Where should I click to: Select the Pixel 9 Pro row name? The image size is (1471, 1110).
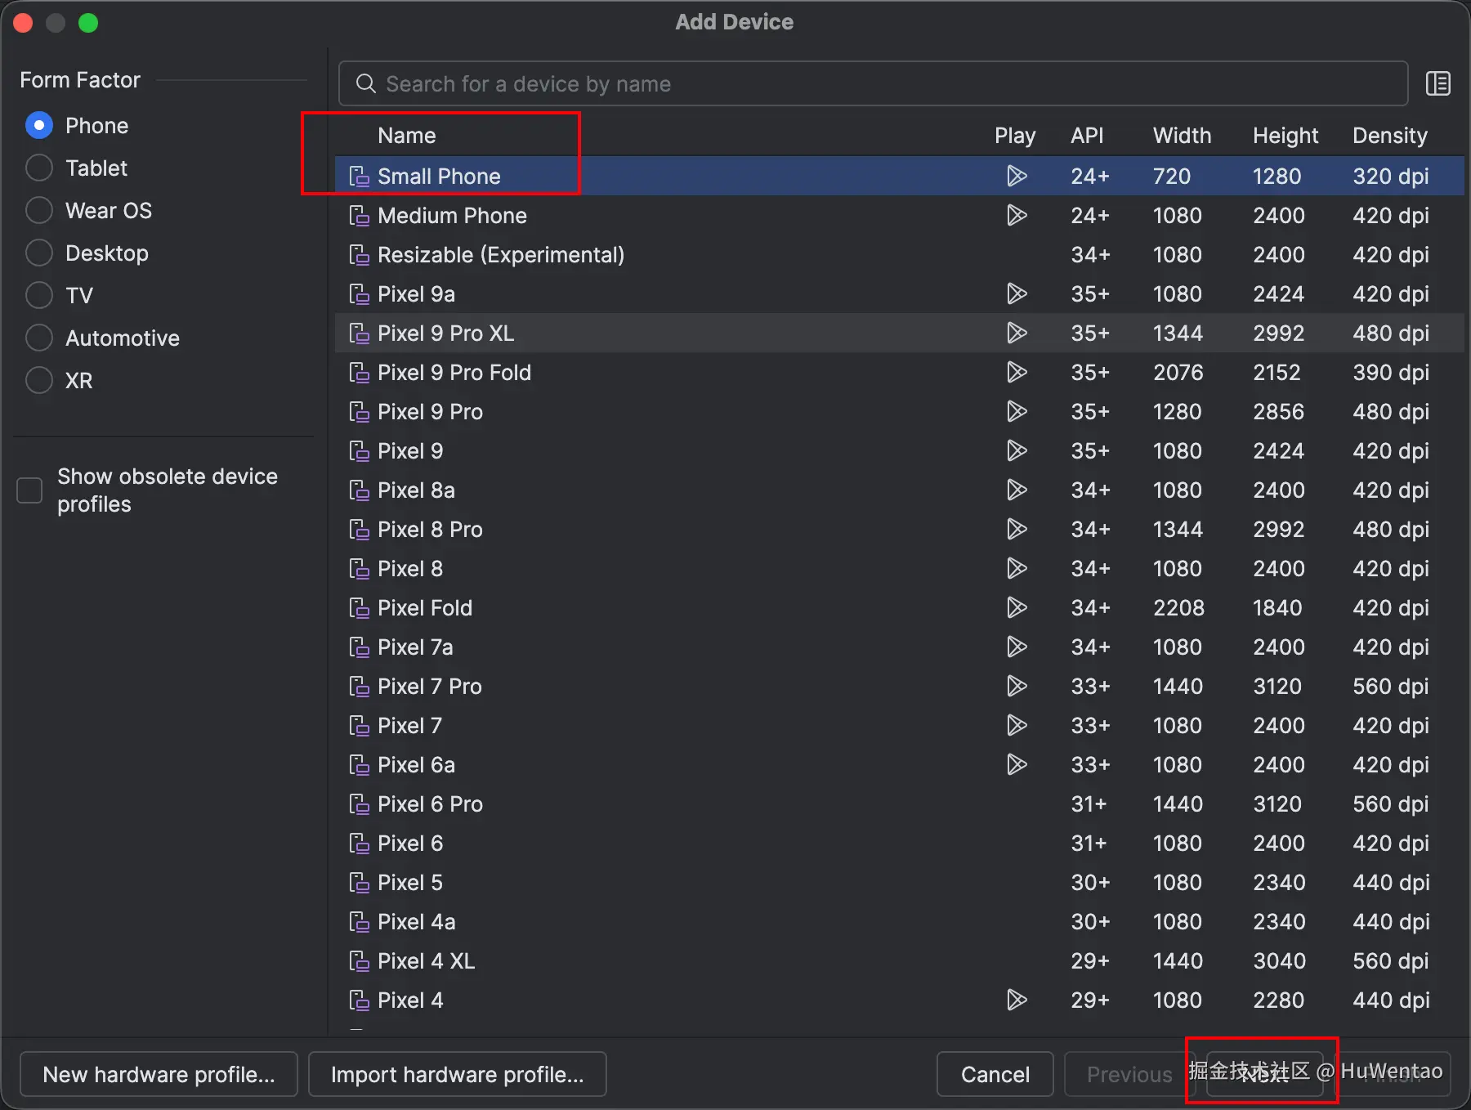tap(430, 412)
